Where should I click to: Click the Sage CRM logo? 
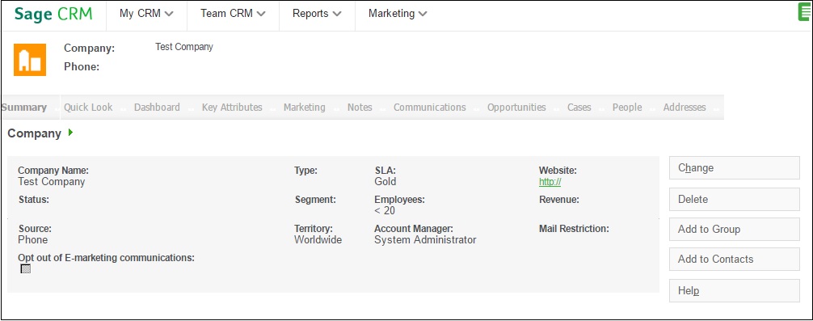click(53, 14)
